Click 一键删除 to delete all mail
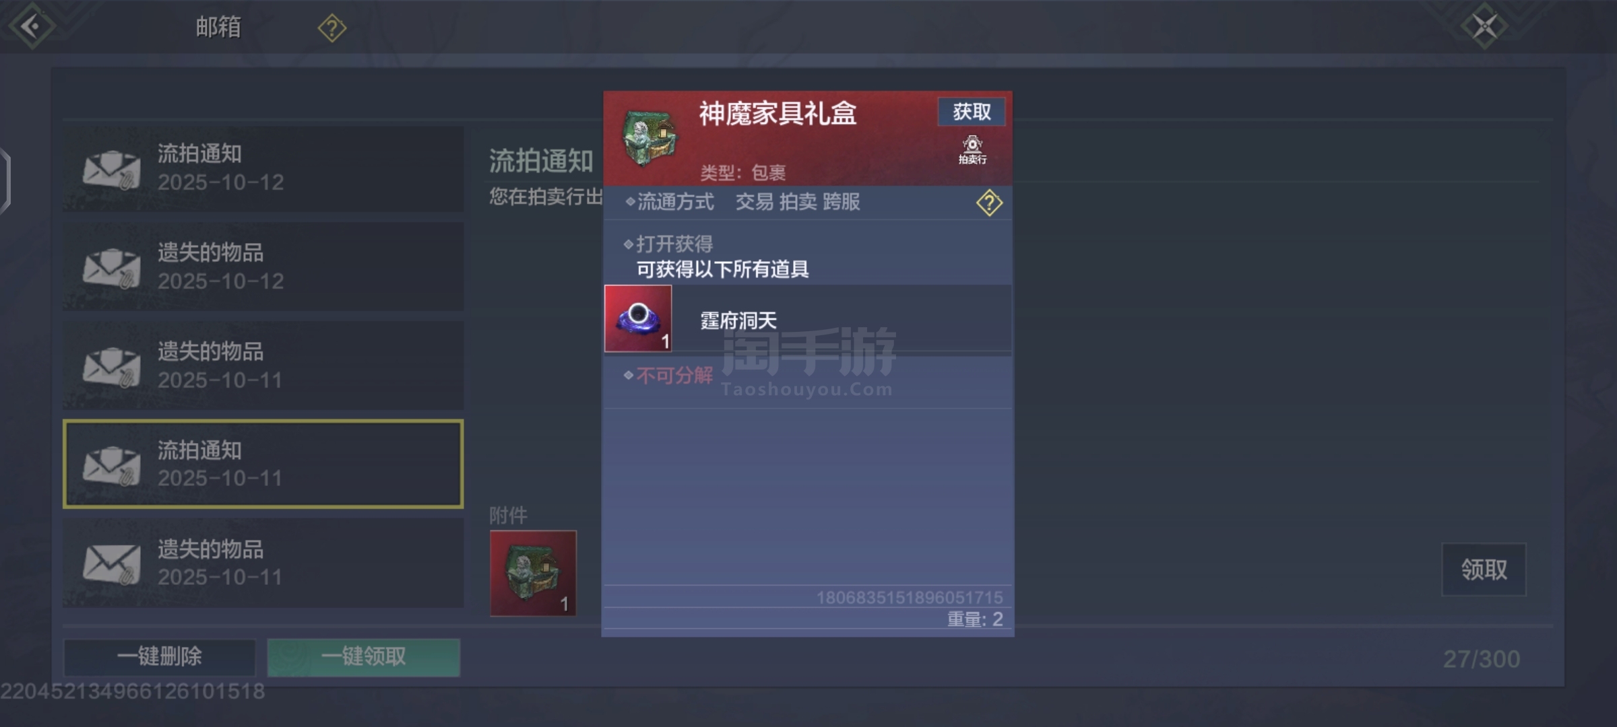 [160, 656]
